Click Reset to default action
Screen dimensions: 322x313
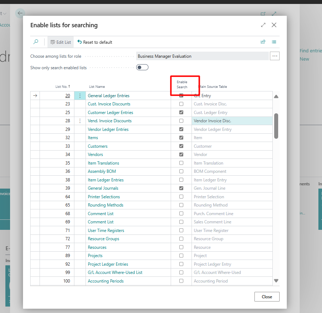click(95, 42)
